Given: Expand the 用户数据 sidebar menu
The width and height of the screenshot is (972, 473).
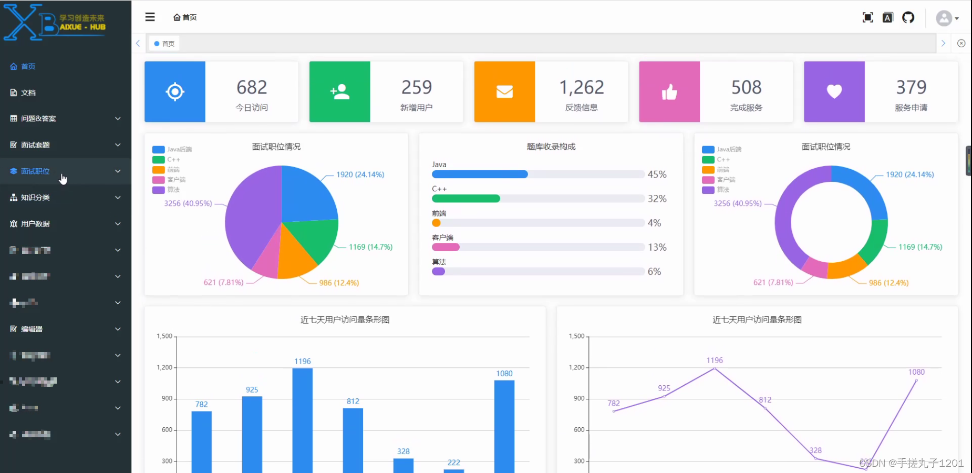Looking at the screenshot, I should coord(66,224).
